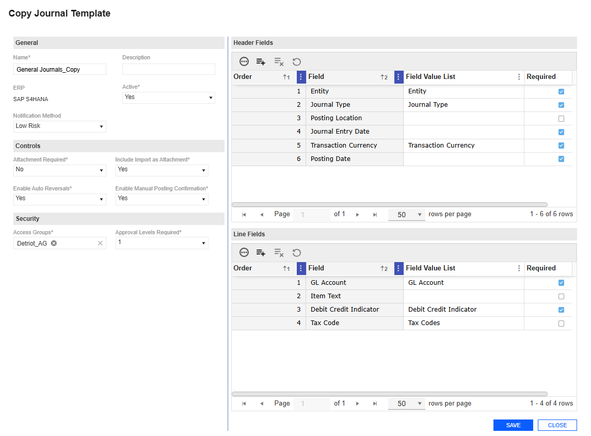The width and height of the screenshot is (591, 436).
Task: Open Enable Auto Reversals dropdown
Action: pos(59,199)
